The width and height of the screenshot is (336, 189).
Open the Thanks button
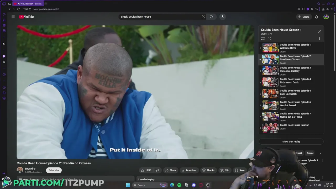coord(208,170)
